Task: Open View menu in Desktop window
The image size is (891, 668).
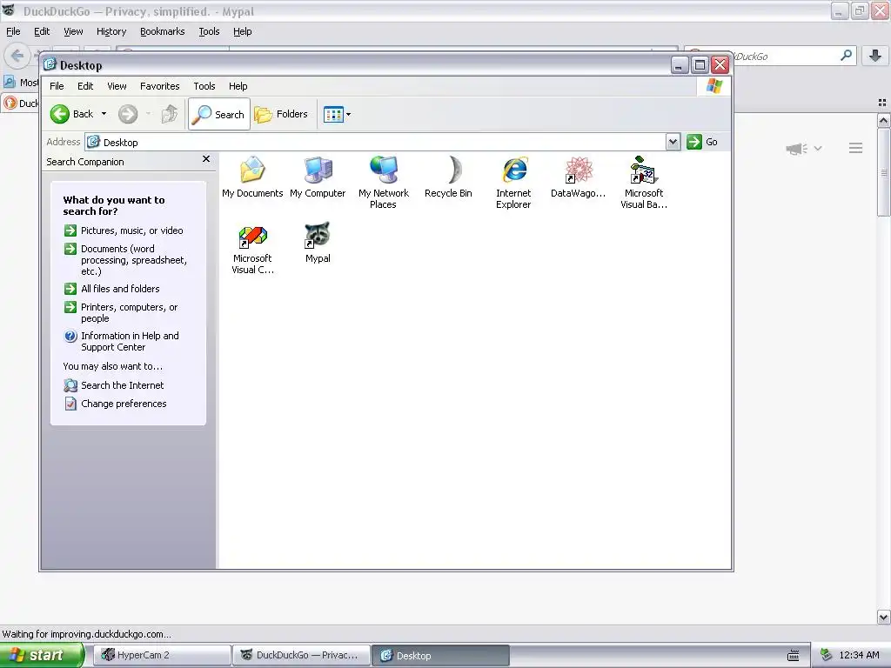Action: (x=117, y=86)
